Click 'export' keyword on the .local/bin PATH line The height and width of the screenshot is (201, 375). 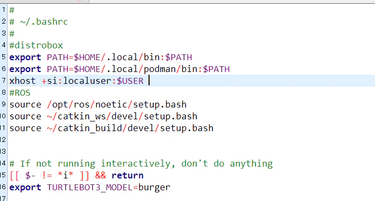(x=25, y=58)
